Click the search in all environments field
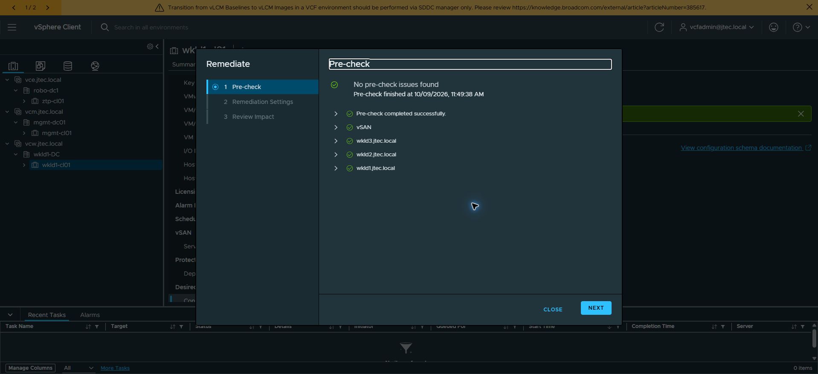 pos(151,27)
